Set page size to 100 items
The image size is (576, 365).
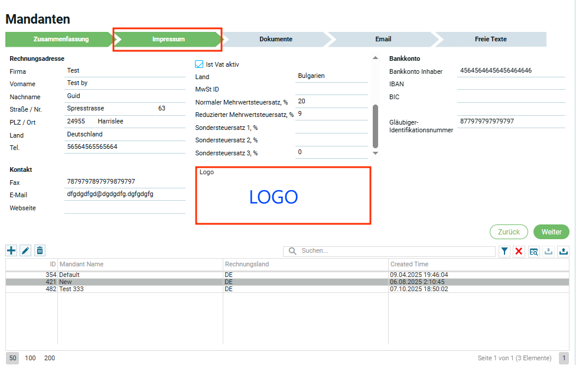[x=30, y=358]
